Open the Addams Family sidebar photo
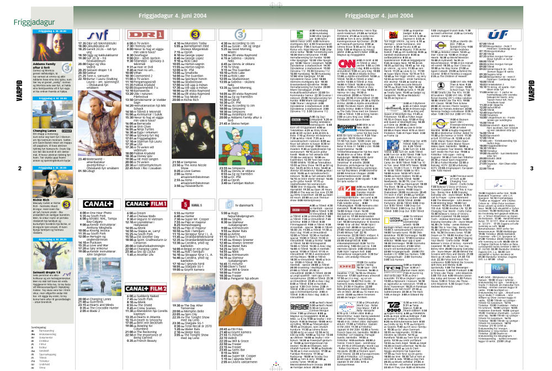 click(x=52, y=47)
